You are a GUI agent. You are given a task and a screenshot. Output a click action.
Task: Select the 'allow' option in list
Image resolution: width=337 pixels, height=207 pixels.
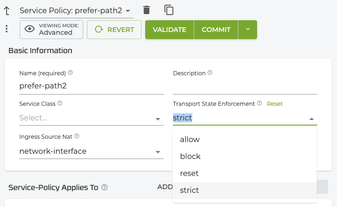tap(190, 140)
